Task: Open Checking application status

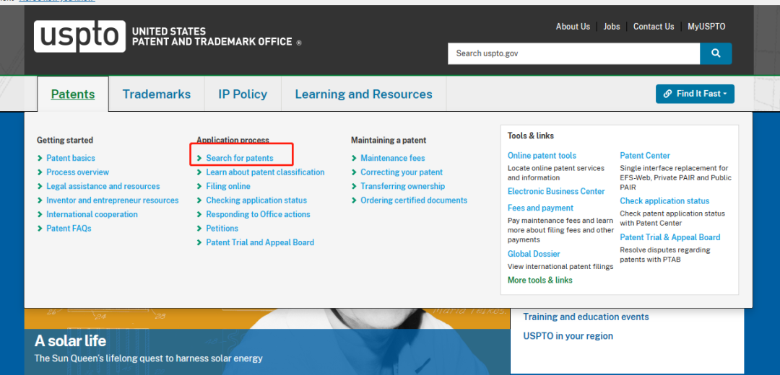Action: (x=256, y=200)
